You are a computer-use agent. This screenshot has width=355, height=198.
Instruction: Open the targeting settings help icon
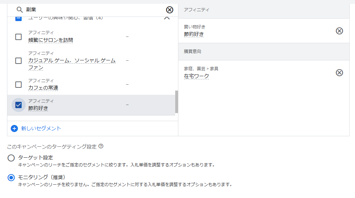(101, 146)
